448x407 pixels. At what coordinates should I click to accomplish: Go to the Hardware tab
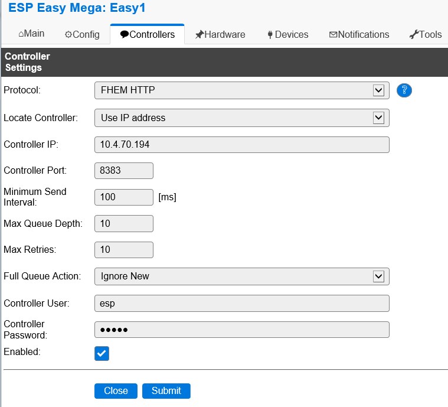[220, 34]
